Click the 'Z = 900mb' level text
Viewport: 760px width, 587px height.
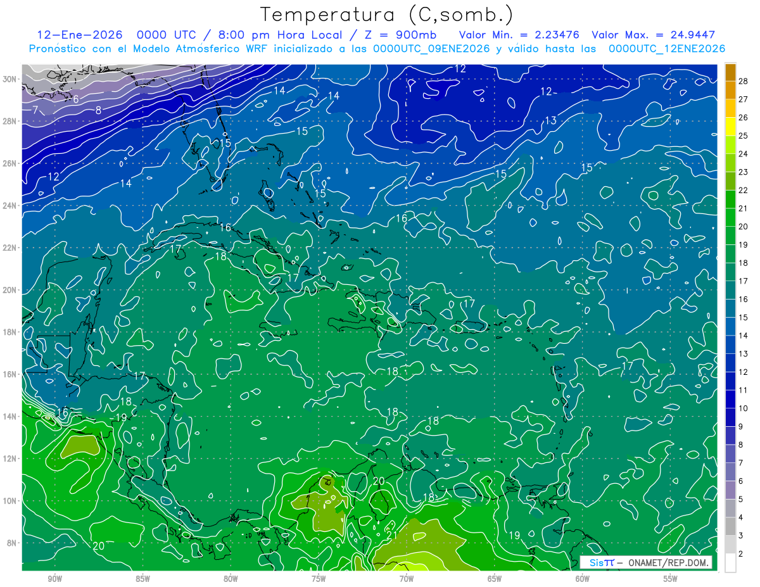[402, 35]
